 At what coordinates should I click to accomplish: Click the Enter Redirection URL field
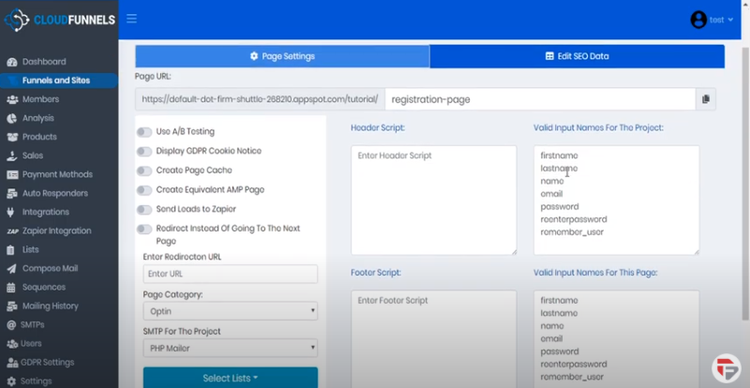point(231,274)
